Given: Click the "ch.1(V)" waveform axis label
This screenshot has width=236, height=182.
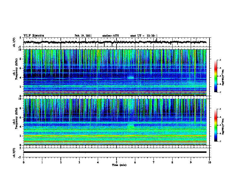Looking at the screenshot, I should click(x=14, y=42).
